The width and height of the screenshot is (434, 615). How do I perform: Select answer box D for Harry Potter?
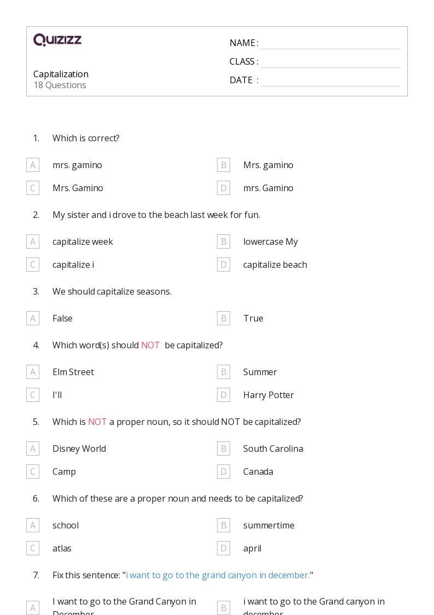224,395
